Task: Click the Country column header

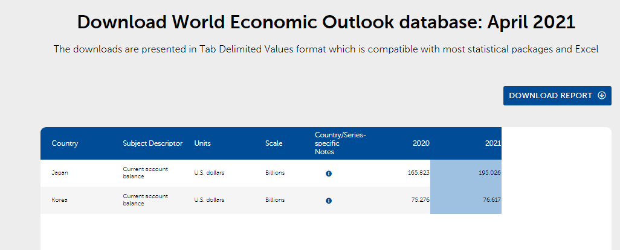Action: (65, 143)
